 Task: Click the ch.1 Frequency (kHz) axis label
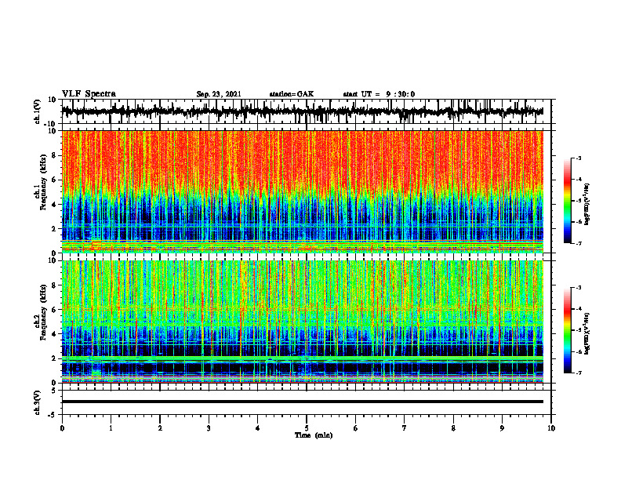coord(40,182)
